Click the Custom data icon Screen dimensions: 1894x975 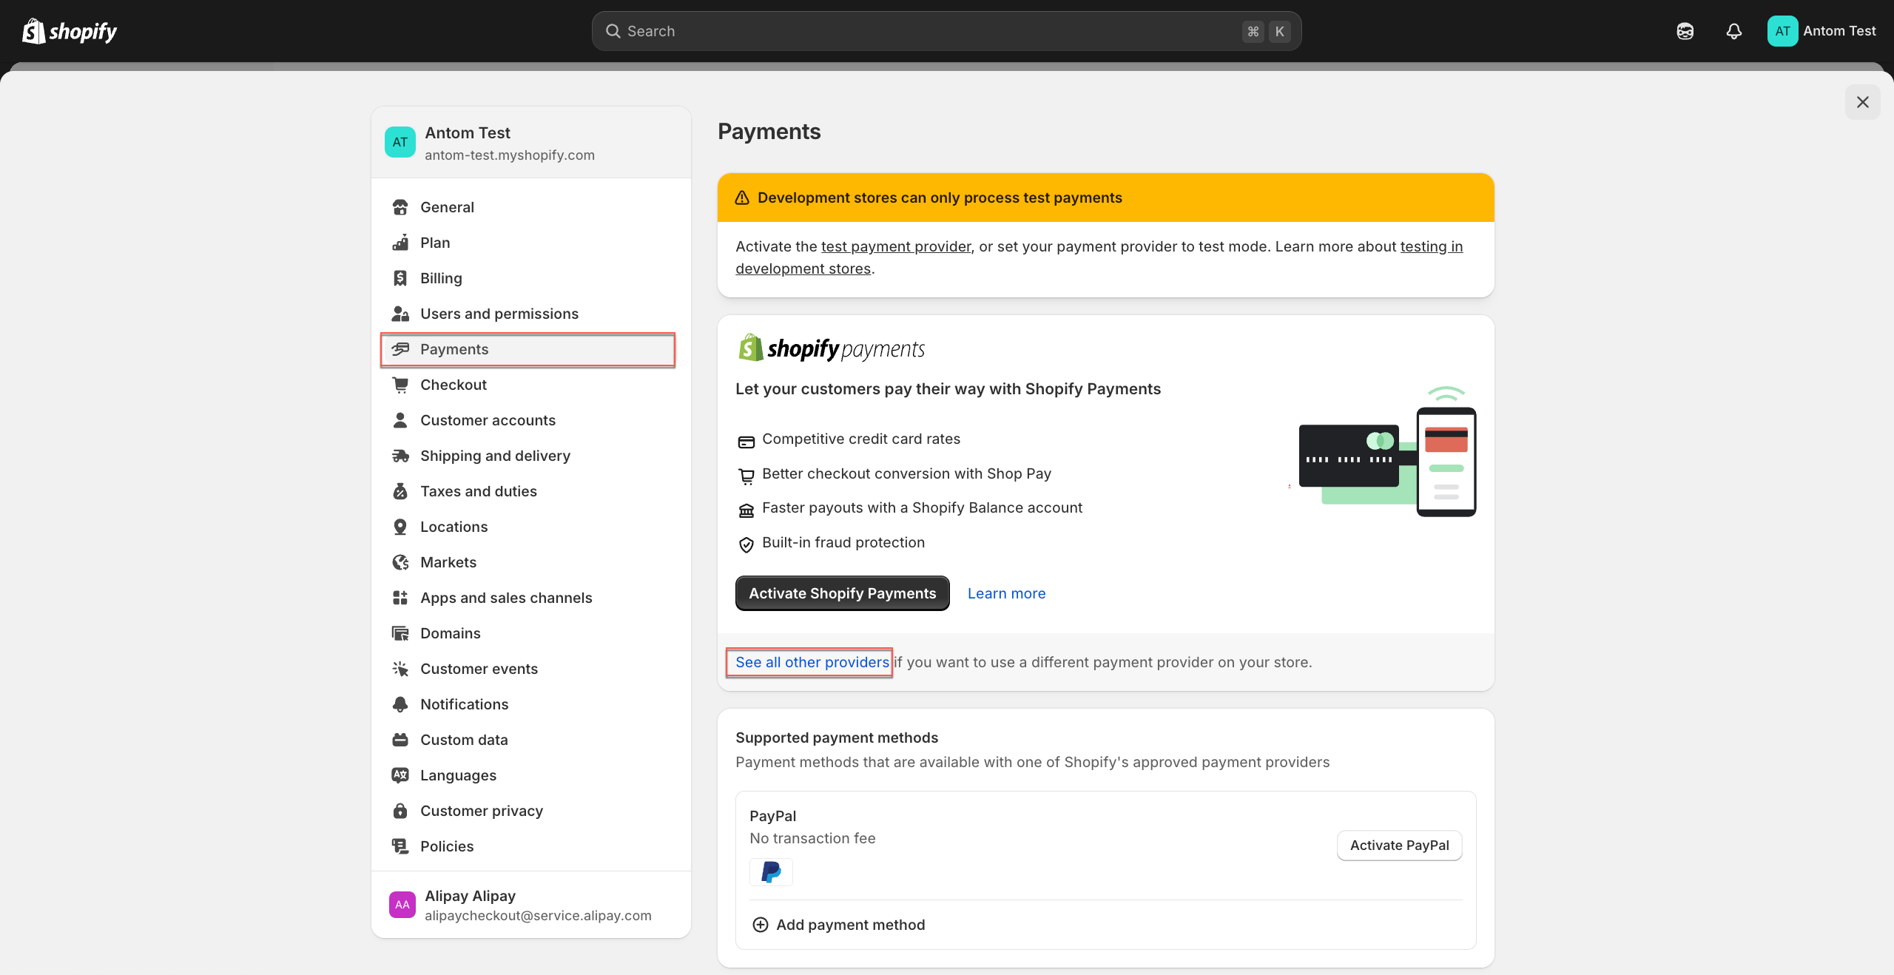coord(400,740)
